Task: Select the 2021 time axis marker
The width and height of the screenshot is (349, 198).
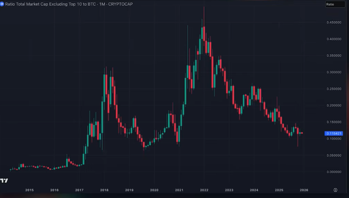Action: pyautogui.click(x=179, y=190)
